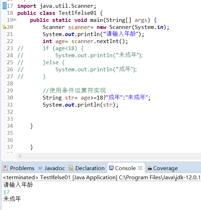Open the Javadoc tab
This screenshot has width=201, height=210.
coord(51,168)
